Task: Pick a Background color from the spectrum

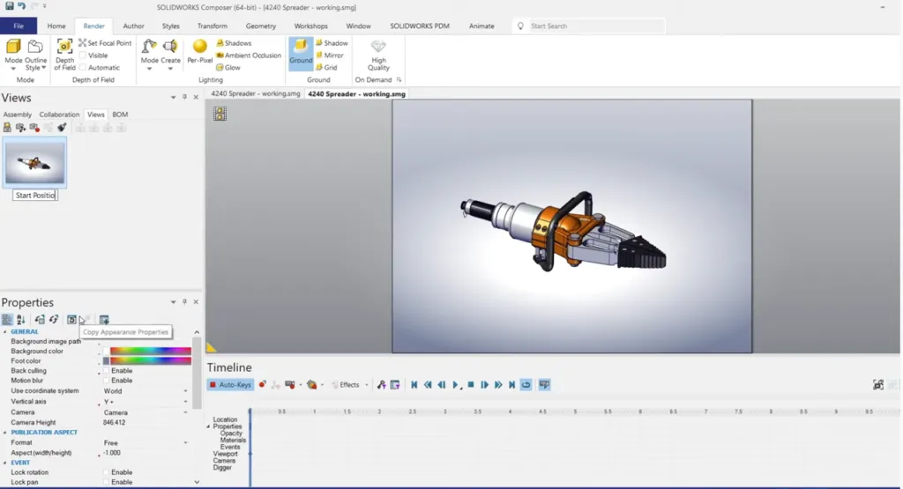Action: [x=150, y=351]
